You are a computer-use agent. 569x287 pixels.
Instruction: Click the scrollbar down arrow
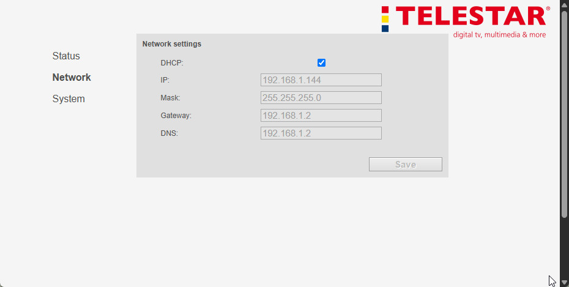[564, 282]
